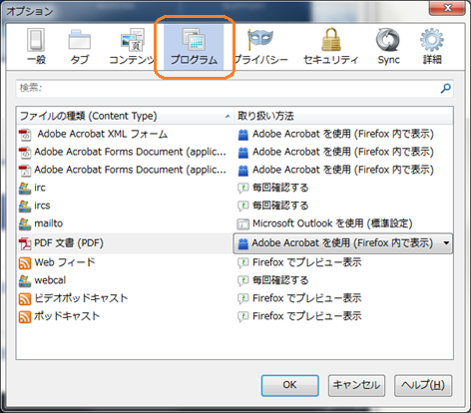Click the ポッドキャスト feed icon

click(x=25, y=317)
